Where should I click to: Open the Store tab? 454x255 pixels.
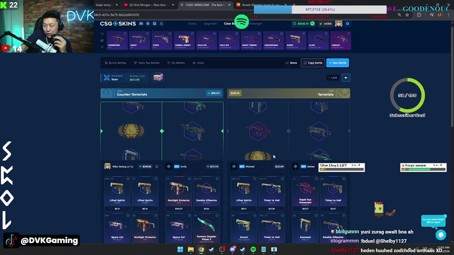[x=198, y=63]
